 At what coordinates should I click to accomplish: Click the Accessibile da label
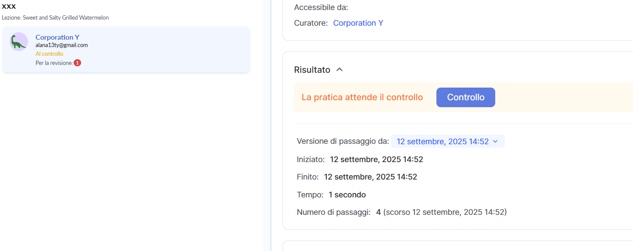pyautogui.click(x=321, y=7)
